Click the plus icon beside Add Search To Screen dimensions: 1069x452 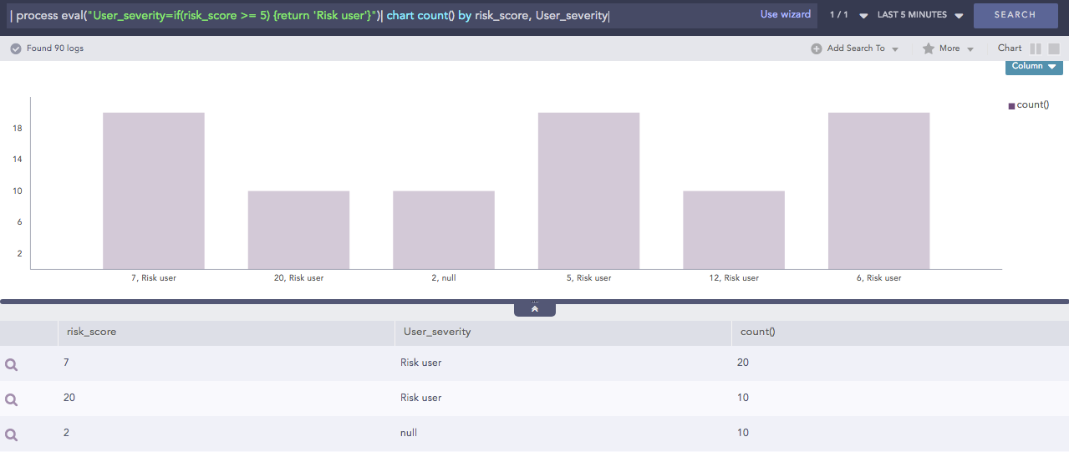pyautogui.click(x=817, y=48)
